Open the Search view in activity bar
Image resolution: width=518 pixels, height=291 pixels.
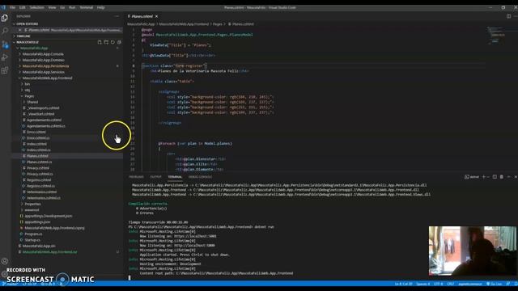[5, 31]
